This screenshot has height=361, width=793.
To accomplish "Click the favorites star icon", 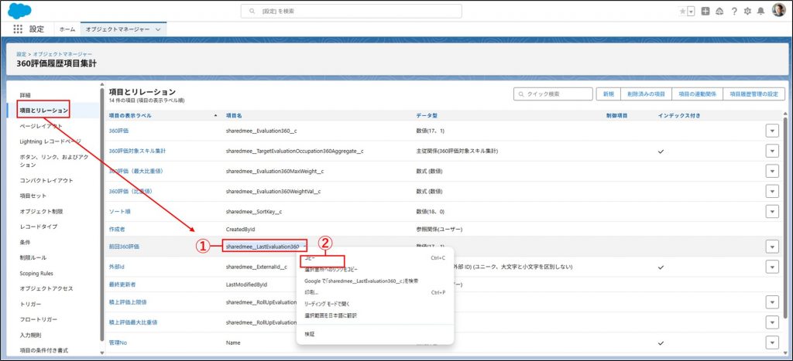I will coord(682,11).
